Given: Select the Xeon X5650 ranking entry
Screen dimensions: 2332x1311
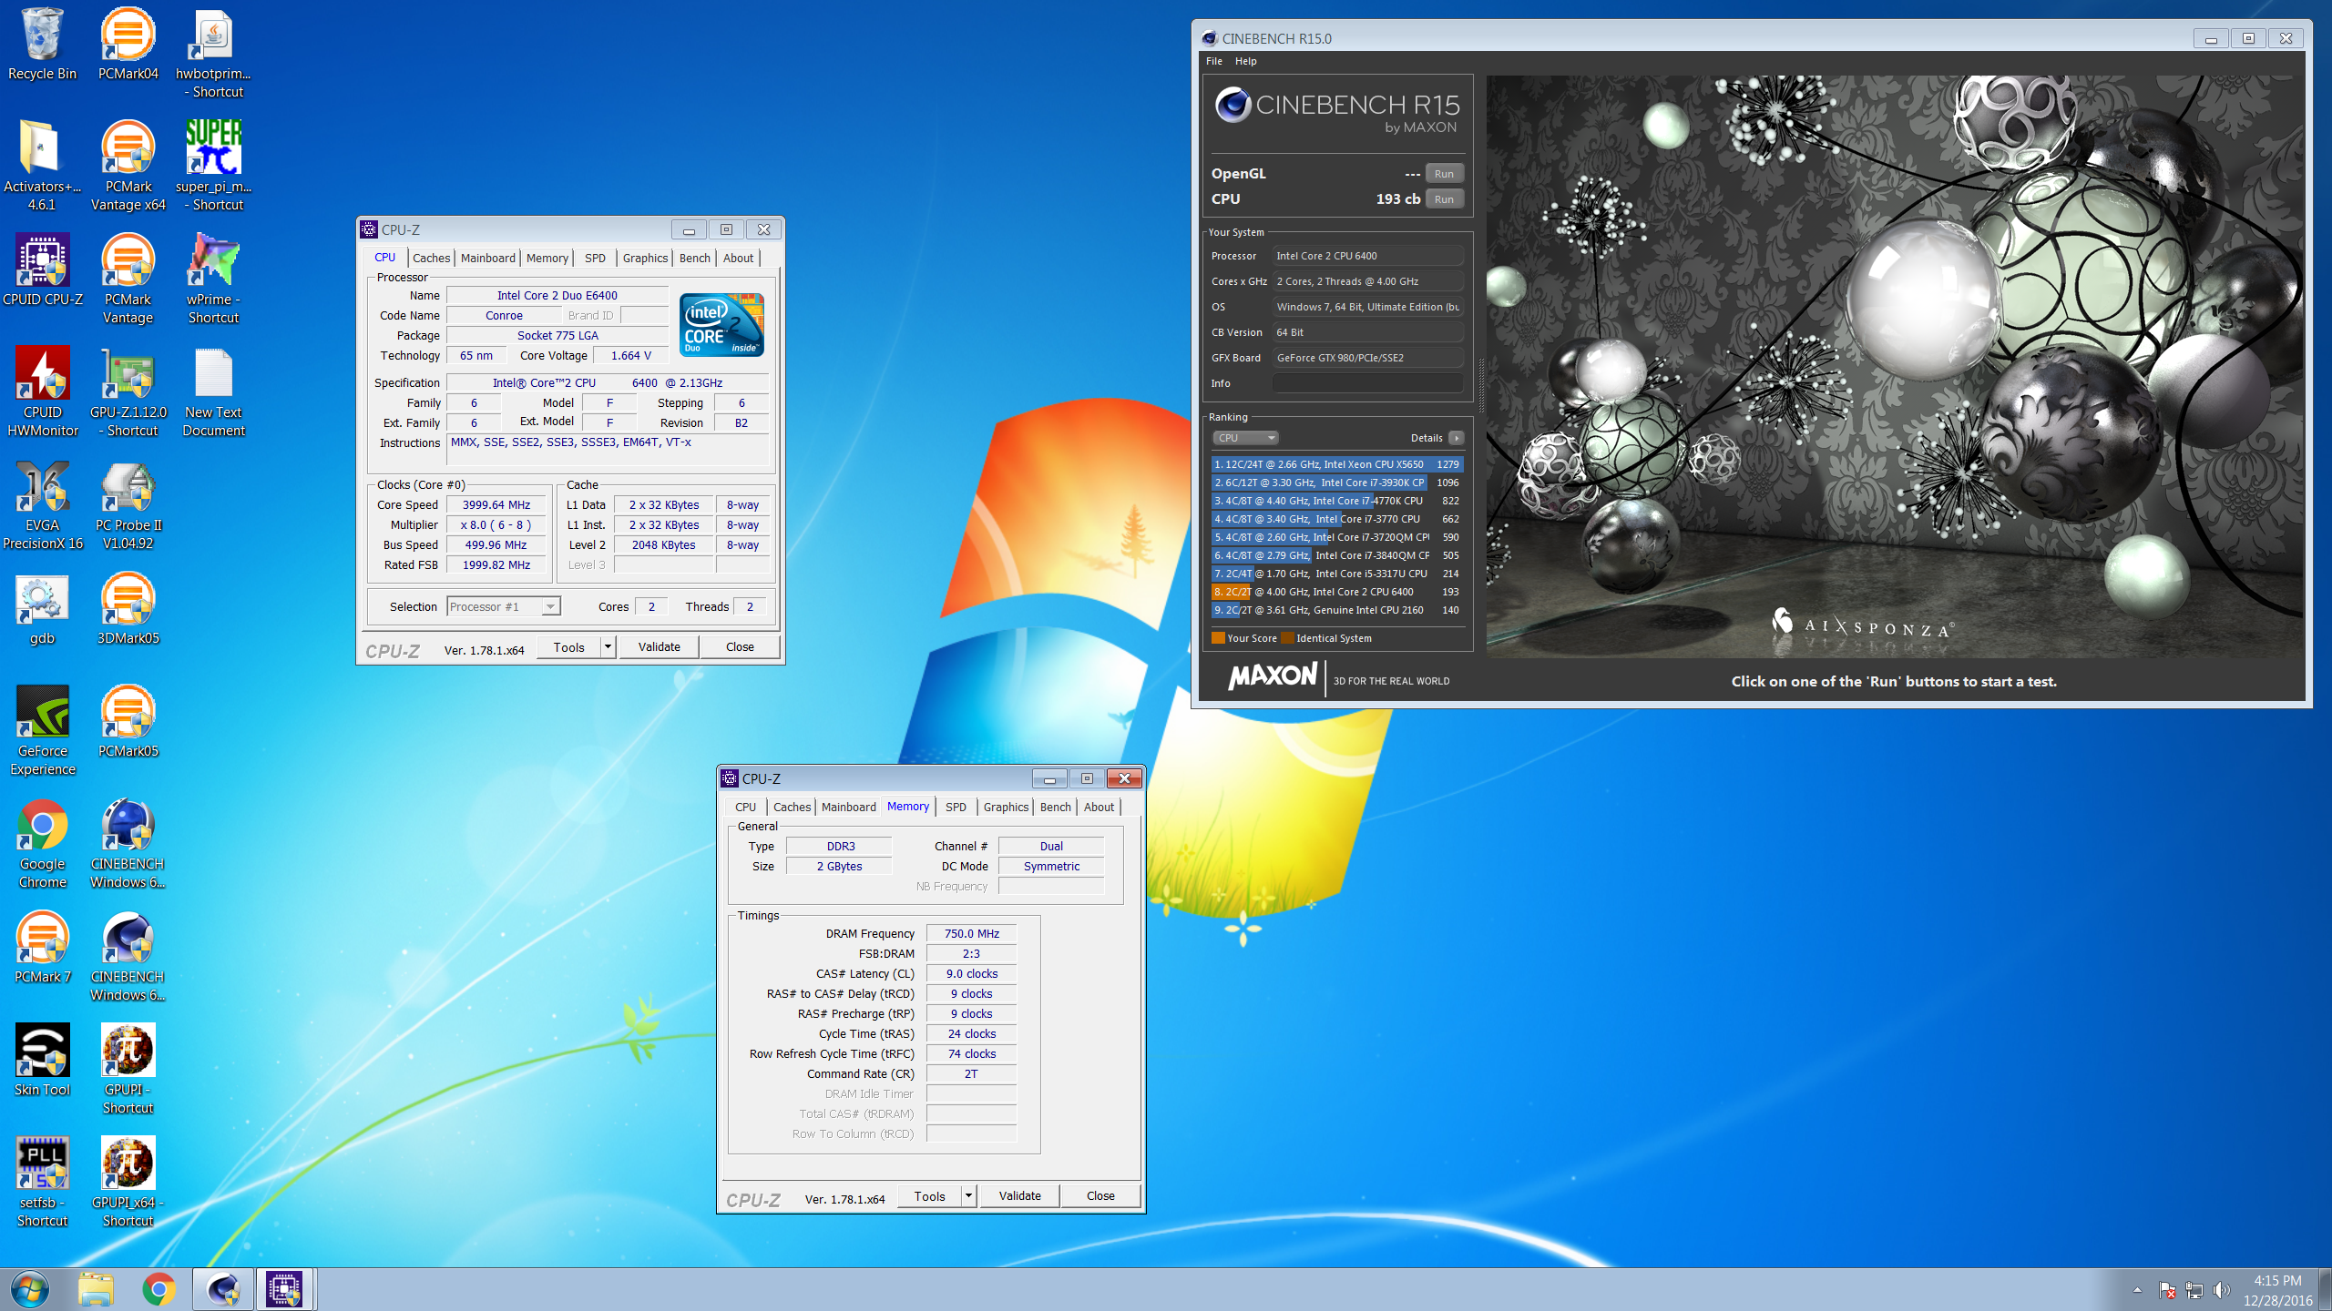Looking at the screenshot, I should (1336, 464).
